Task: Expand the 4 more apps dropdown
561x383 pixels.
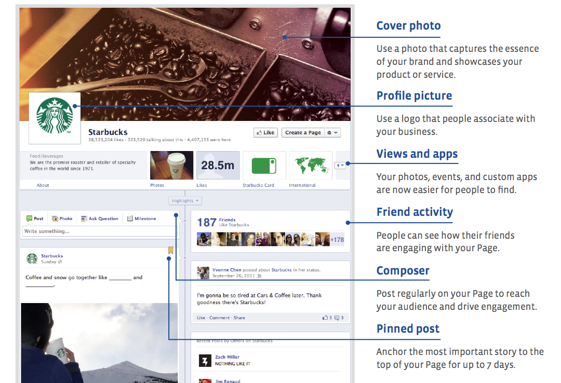Action: 340,165
